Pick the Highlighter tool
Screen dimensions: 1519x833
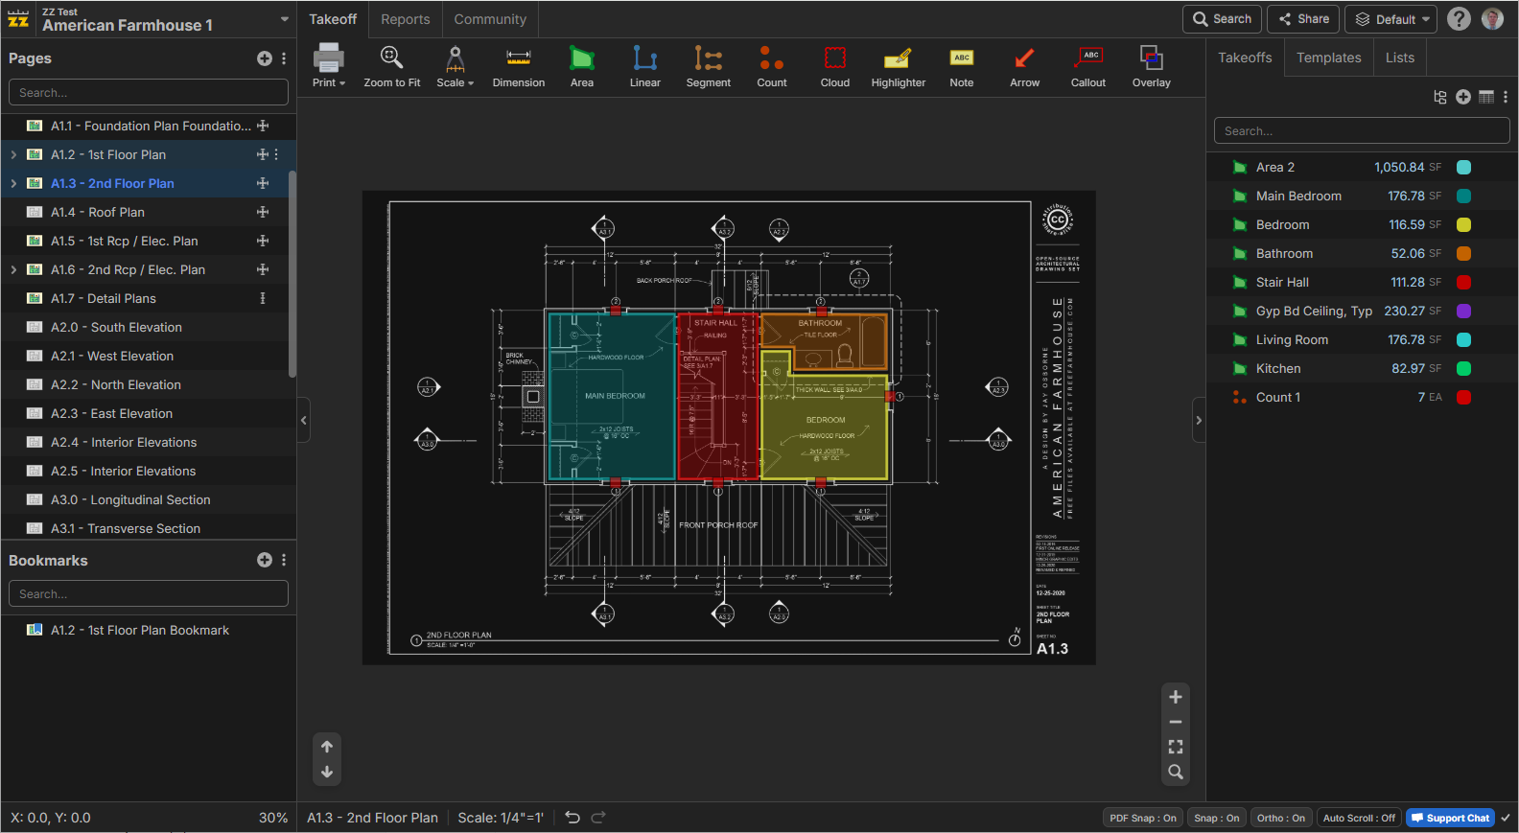pyautogui.click(x=898, y=66)
